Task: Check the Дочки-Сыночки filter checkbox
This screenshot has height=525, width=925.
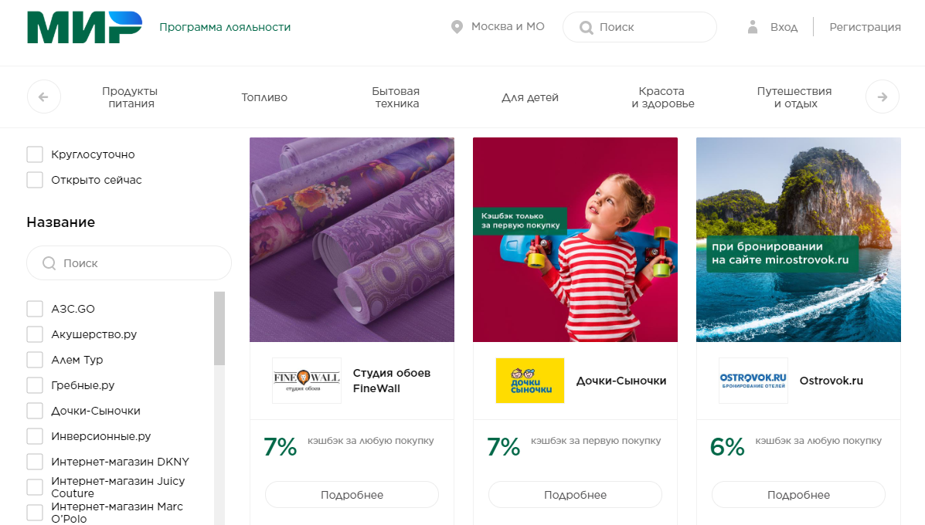Action: pyautogui.click(x=35, y=411)
